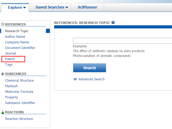Image resolution: width=172 pixels, height=129 pixels.
Task: Select Company Name search option
Action: [17, 42]
